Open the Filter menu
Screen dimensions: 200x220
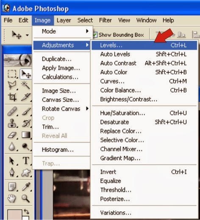click(x=106, y=20)
